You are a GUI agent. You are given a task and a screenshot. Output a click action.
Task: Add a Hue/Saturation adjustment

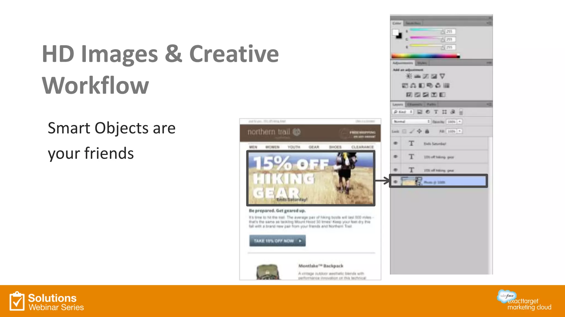pos(405,86)
